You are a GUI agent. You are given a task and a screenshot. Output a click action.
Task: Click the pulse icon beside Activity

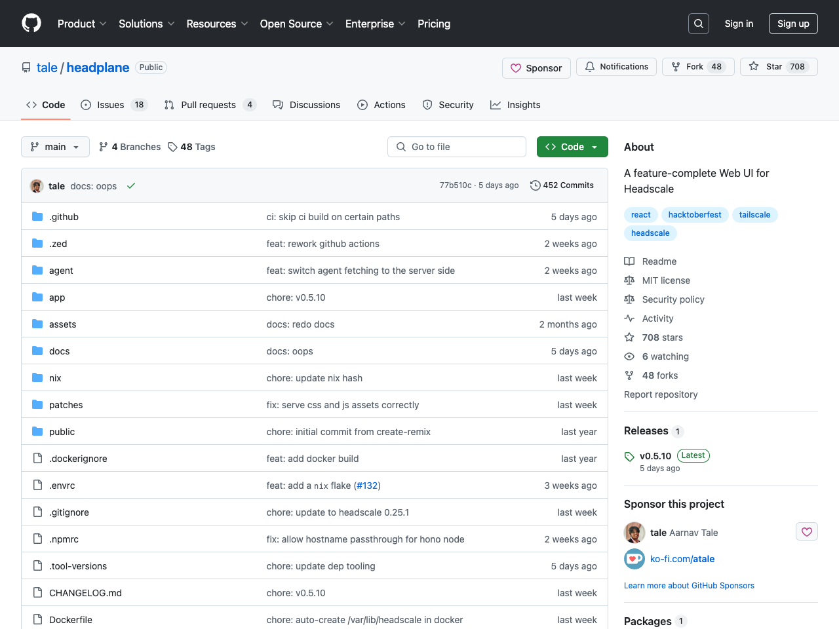[629, 318]
